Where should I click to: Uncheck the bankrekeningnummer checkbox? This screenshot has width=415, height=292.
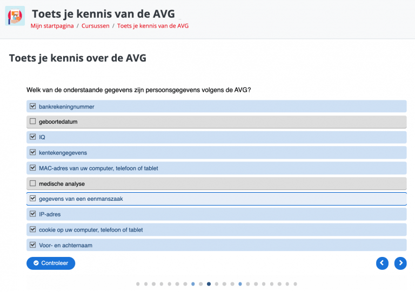click(x=33, y=106)
